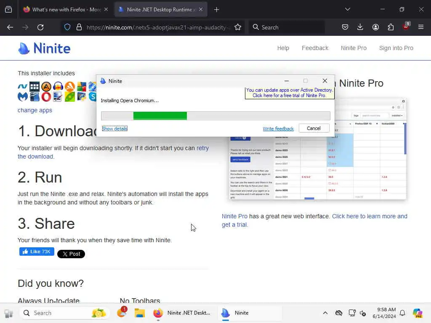431x323 pixels.
Task: Minimize the Ninite installer dialog
Action: (286, 81)
